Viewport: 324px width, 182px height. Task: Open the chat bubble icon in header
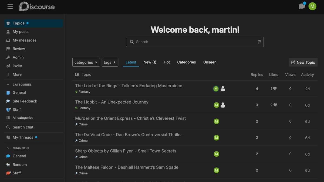[302, 6]
